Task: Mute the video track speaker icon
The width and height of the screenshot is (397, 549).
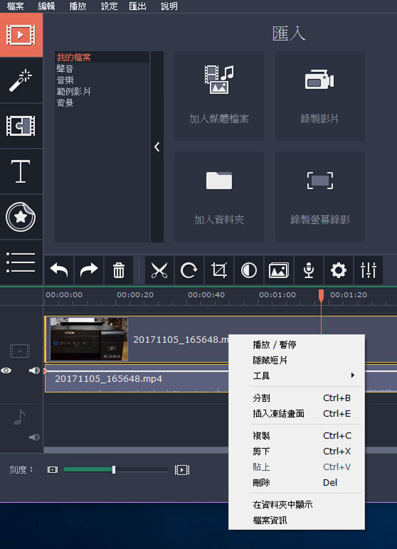Action: coord(34,370)
